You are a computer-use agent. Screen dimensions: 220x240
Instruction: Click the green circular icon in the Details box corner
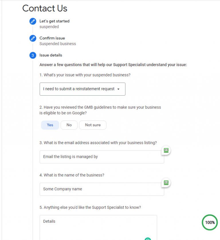pyautogui.click(x=148, y=239)
